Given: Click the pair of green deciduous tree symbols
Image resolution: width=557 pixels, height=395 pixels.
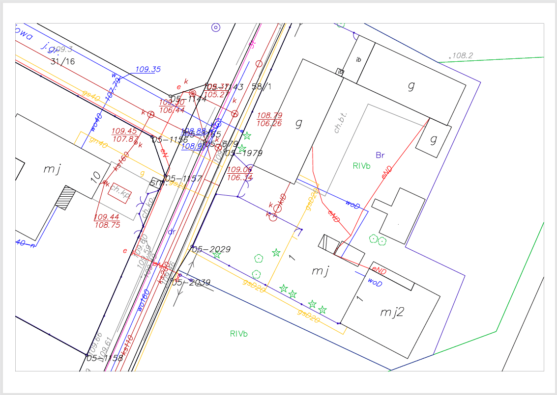Looking at the screenshot, I should pos(378,240).
